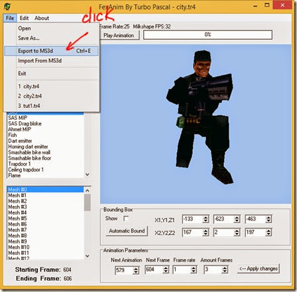Click object list scroll down arrow
Image resolution: width=297 pixels, height=292 pixels.
(88, 175)
